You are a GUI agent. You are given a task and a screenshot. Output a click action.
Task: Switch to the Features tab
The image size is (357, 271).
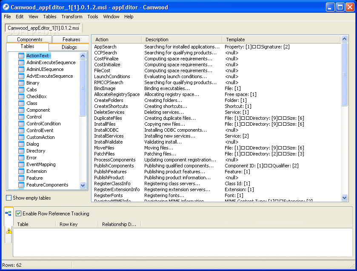coord(71,40)
